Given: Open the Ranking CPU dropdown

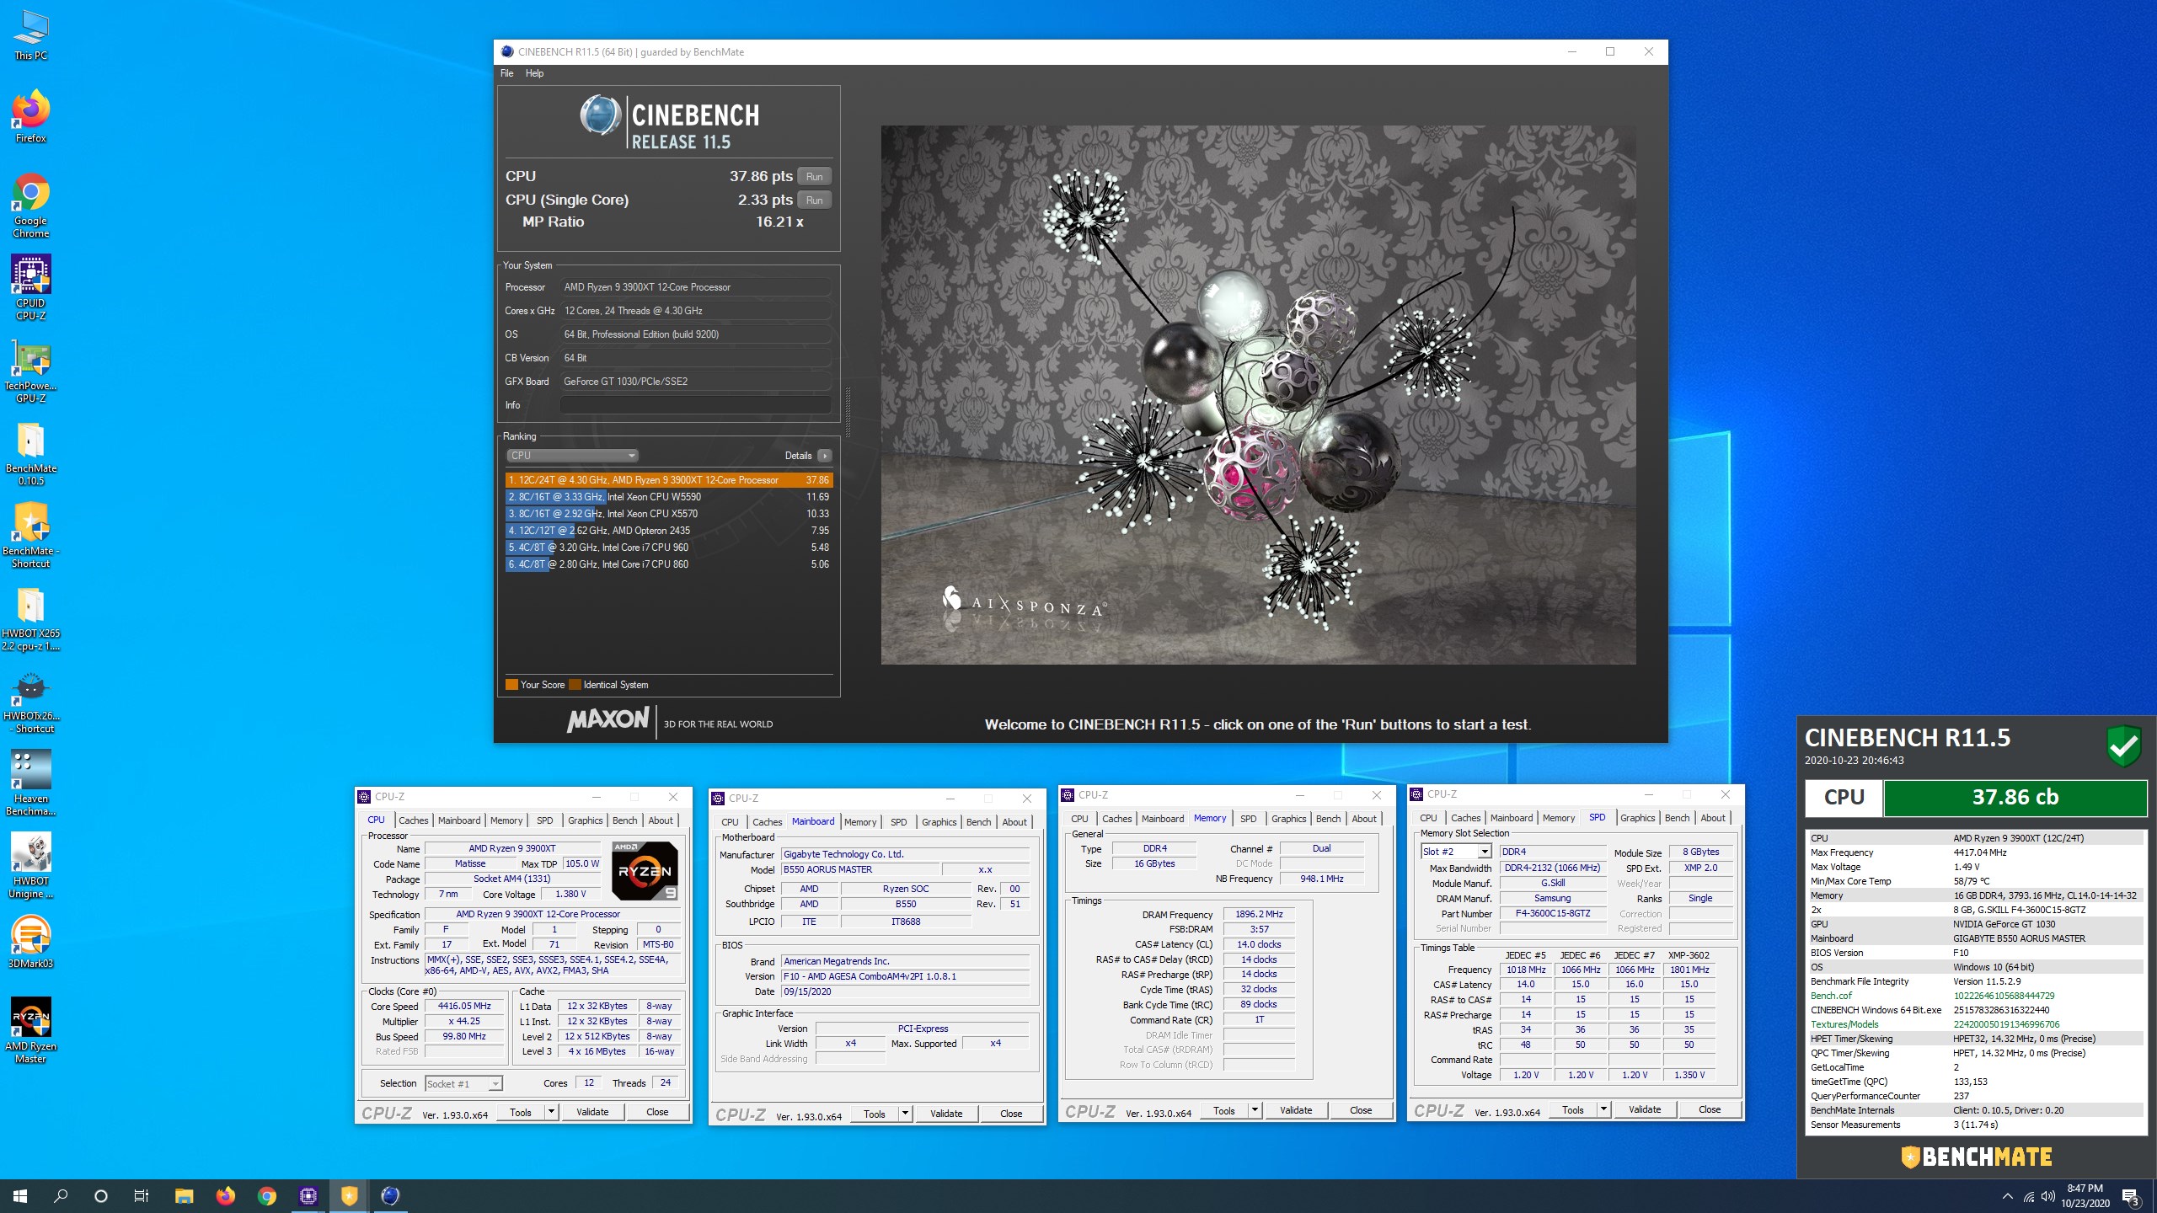Looking at the screenshot, I should [x=572, y=456].
